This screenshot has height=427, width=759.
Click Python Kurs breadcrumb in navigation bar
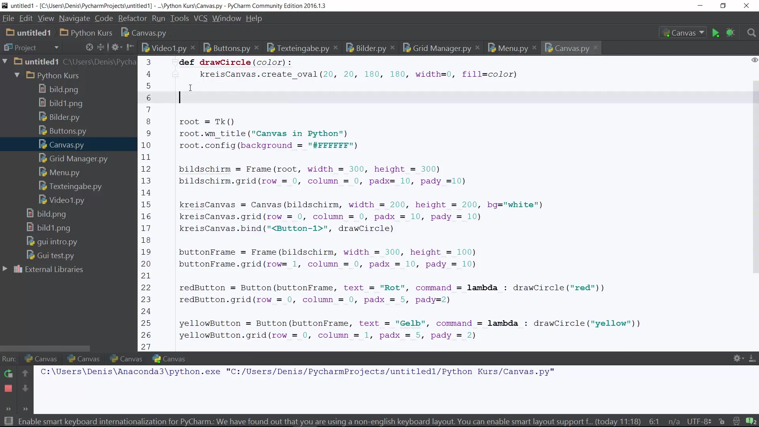(x=86, y=33)
